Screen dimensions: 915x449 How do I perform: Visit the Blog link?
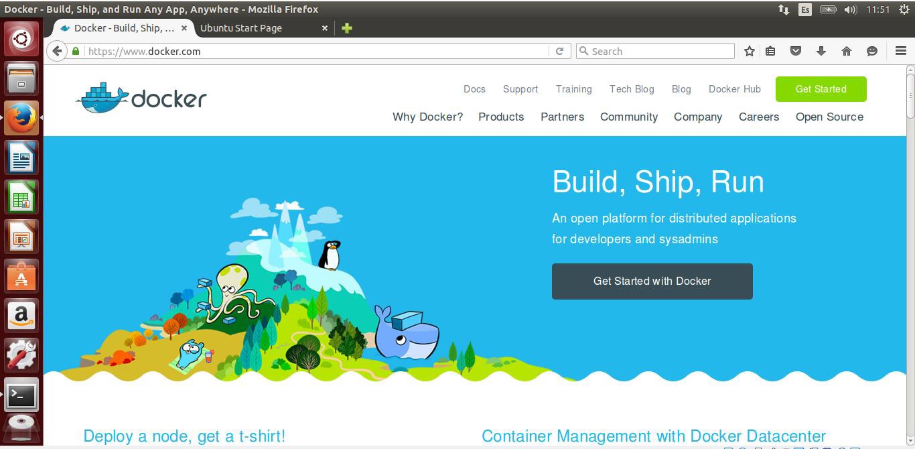681,89
